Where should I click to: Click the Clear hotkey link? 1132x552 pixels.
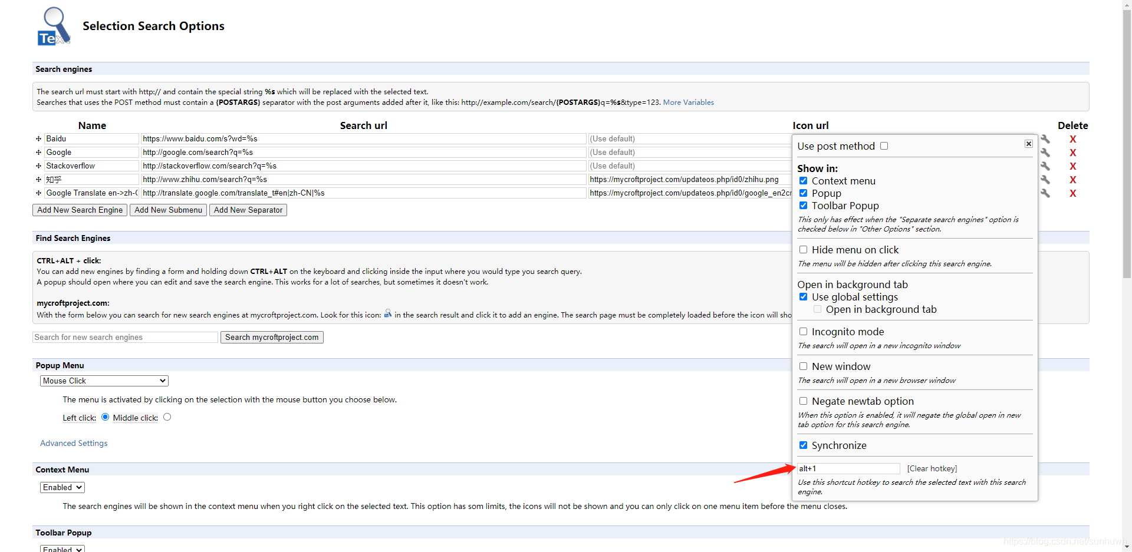click(x=932, y=469)
